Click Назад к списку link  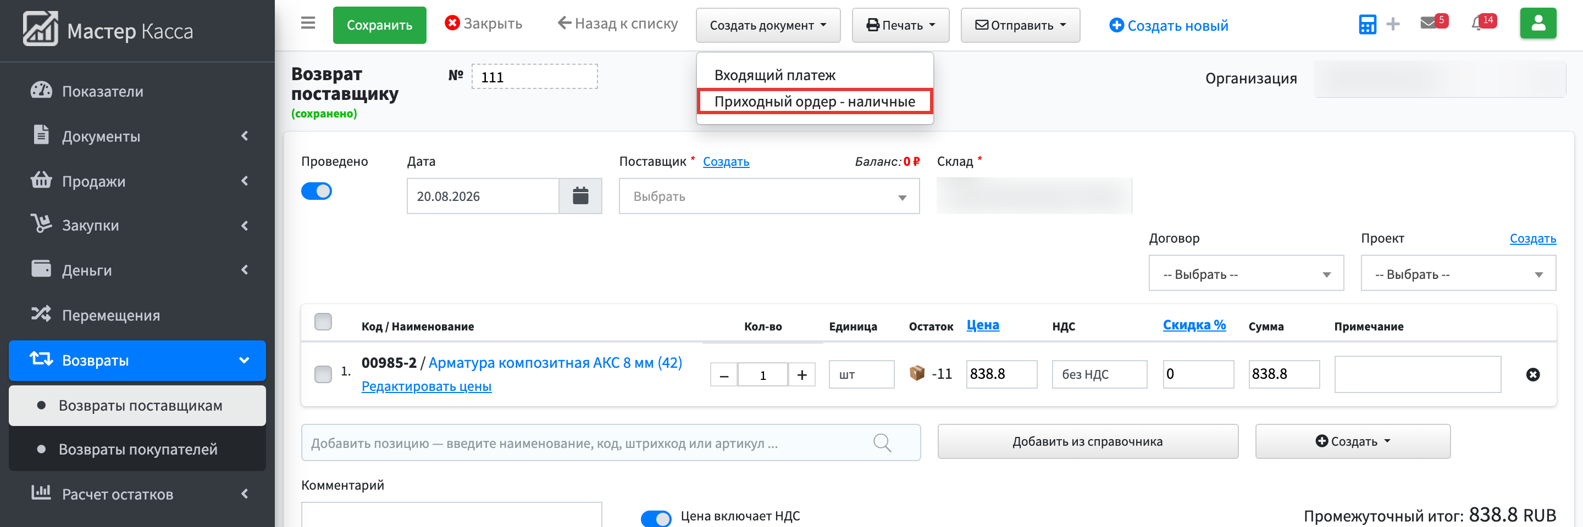pos(618,23)
